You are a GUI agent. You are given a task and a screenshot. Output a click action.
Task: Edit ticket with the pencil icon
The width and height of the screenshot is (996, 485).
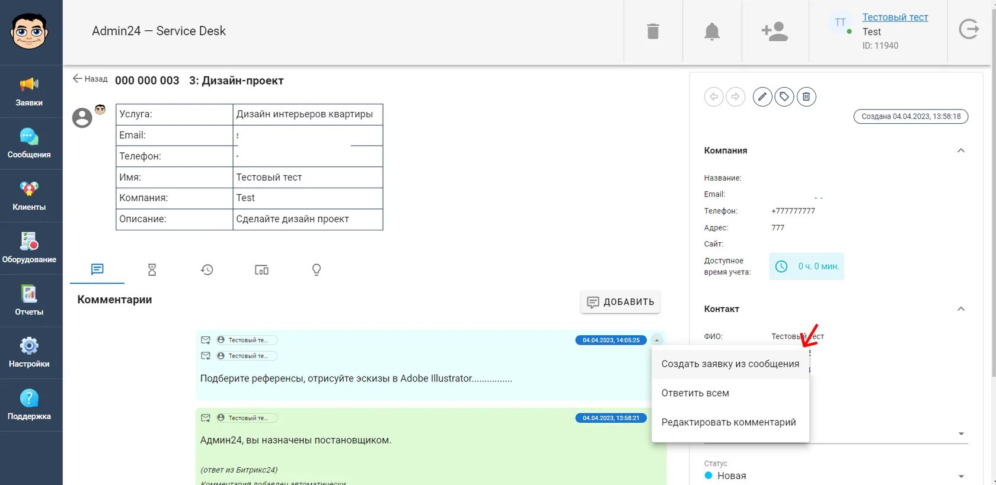[x=762, y=97]
